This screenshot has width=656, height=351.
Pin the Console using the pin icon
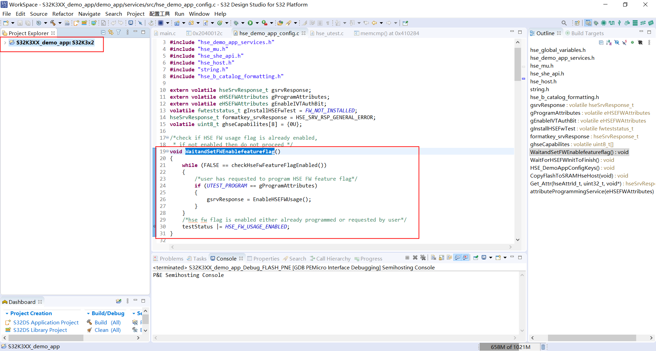pos(475,258)
